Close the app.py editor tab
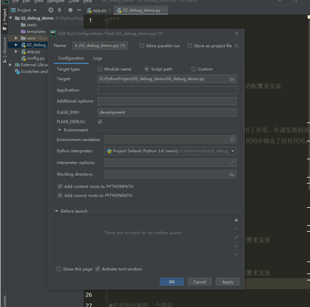Image resolution: width=310 pixels, height=307 pixels. (x=110, y=10)
